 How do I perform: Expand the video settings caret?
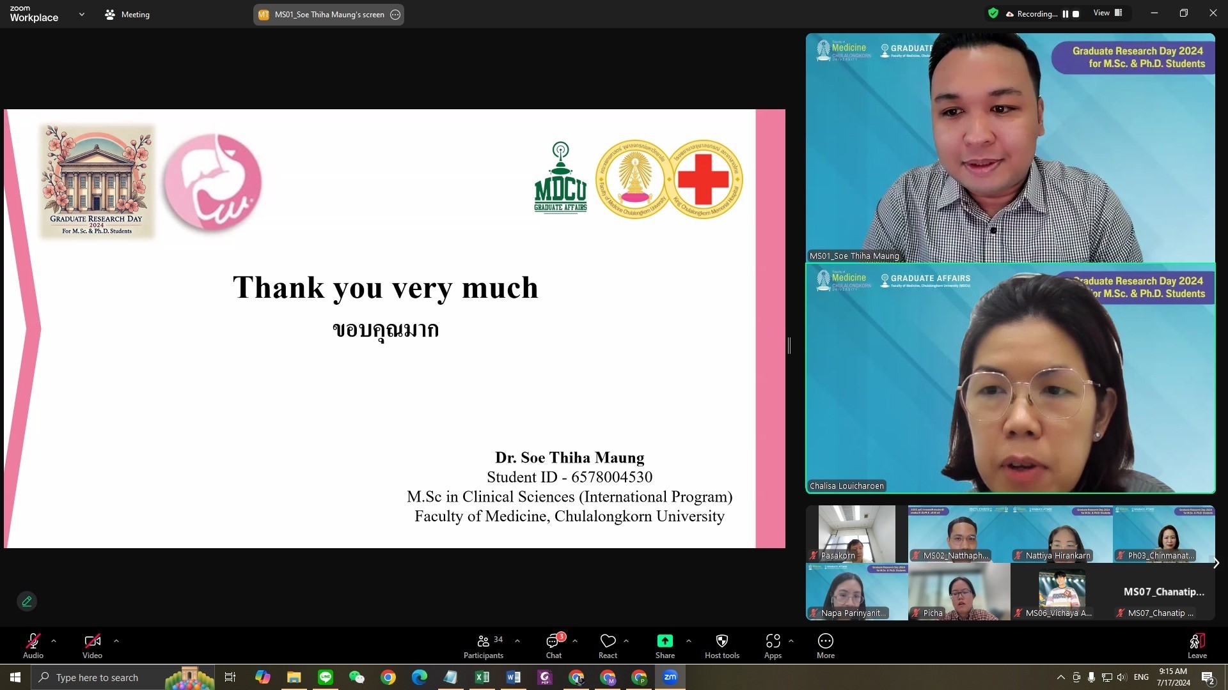pos(116,640)
